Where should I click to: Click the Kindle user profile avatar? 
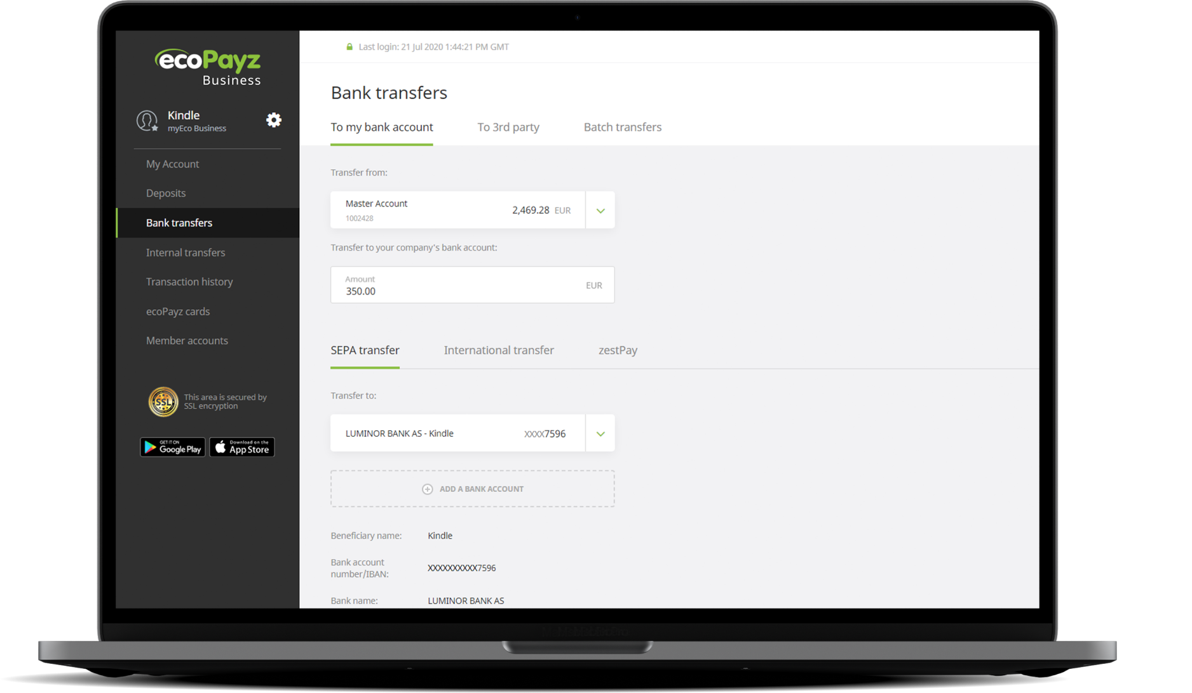pos(147,121)
